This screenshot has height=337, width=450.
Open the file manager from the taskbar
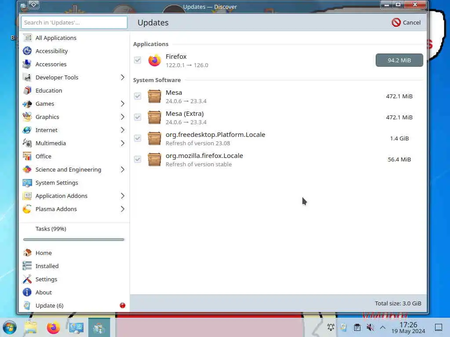[x=30, y=327]
